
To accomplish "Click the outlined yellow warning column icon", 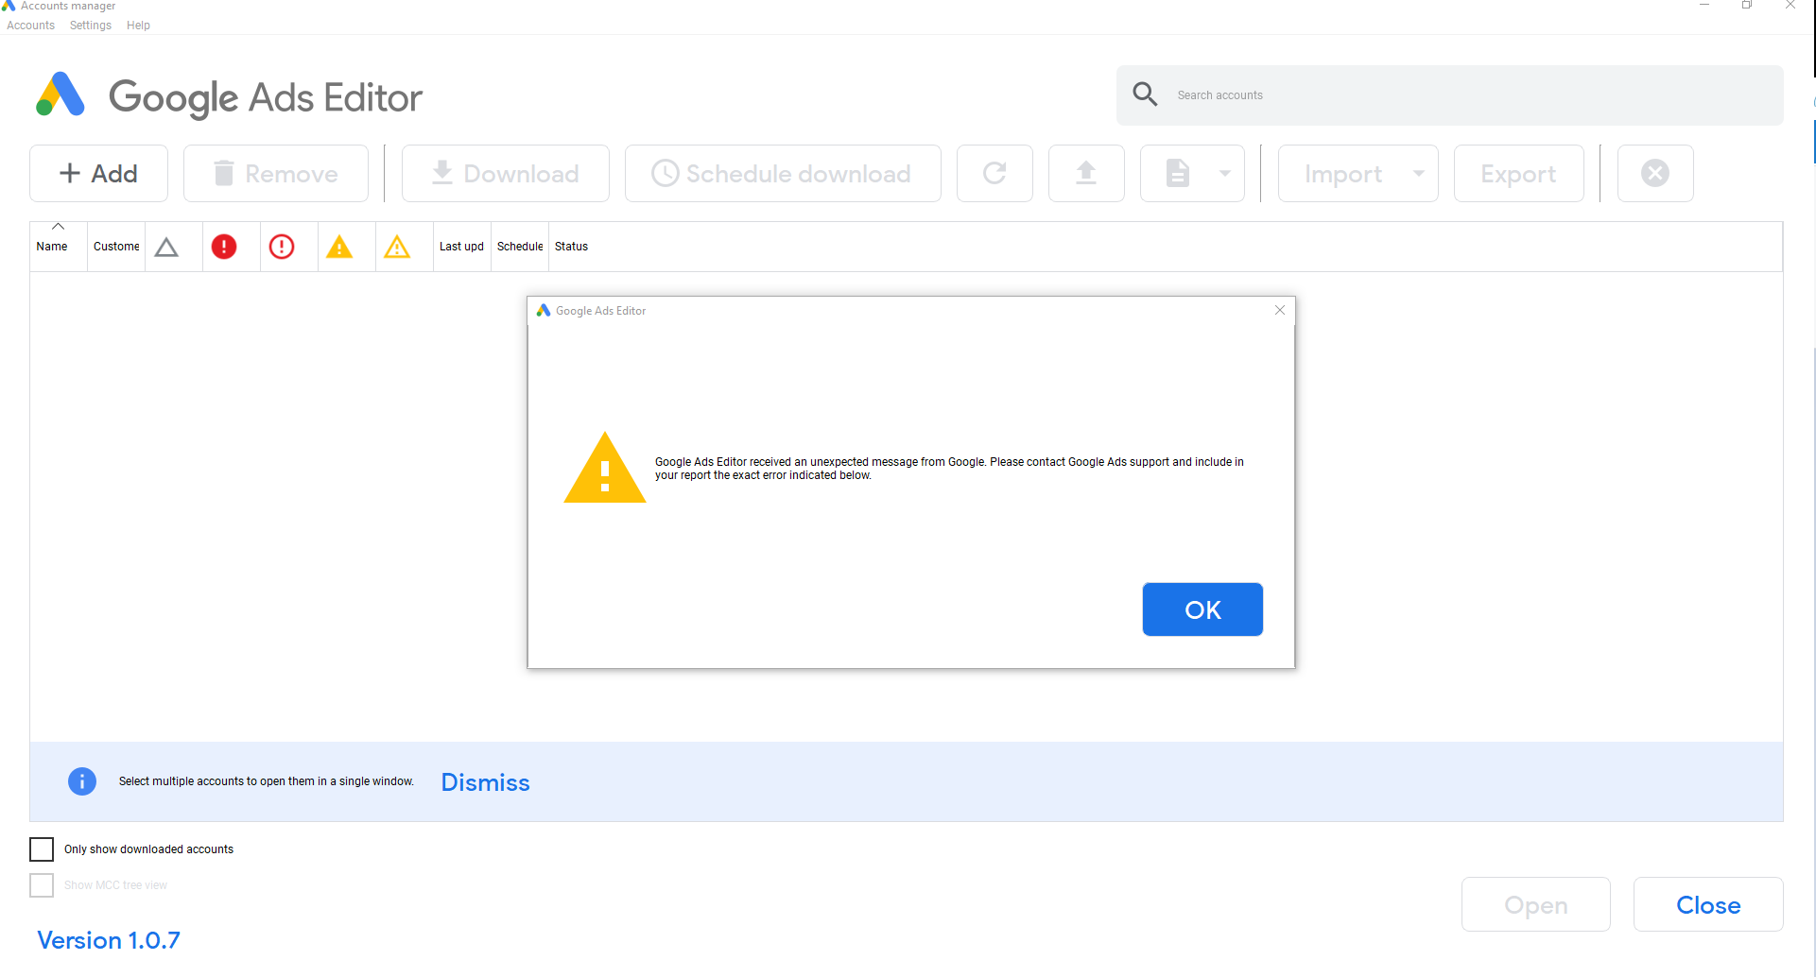I will [x=397, y=248].
